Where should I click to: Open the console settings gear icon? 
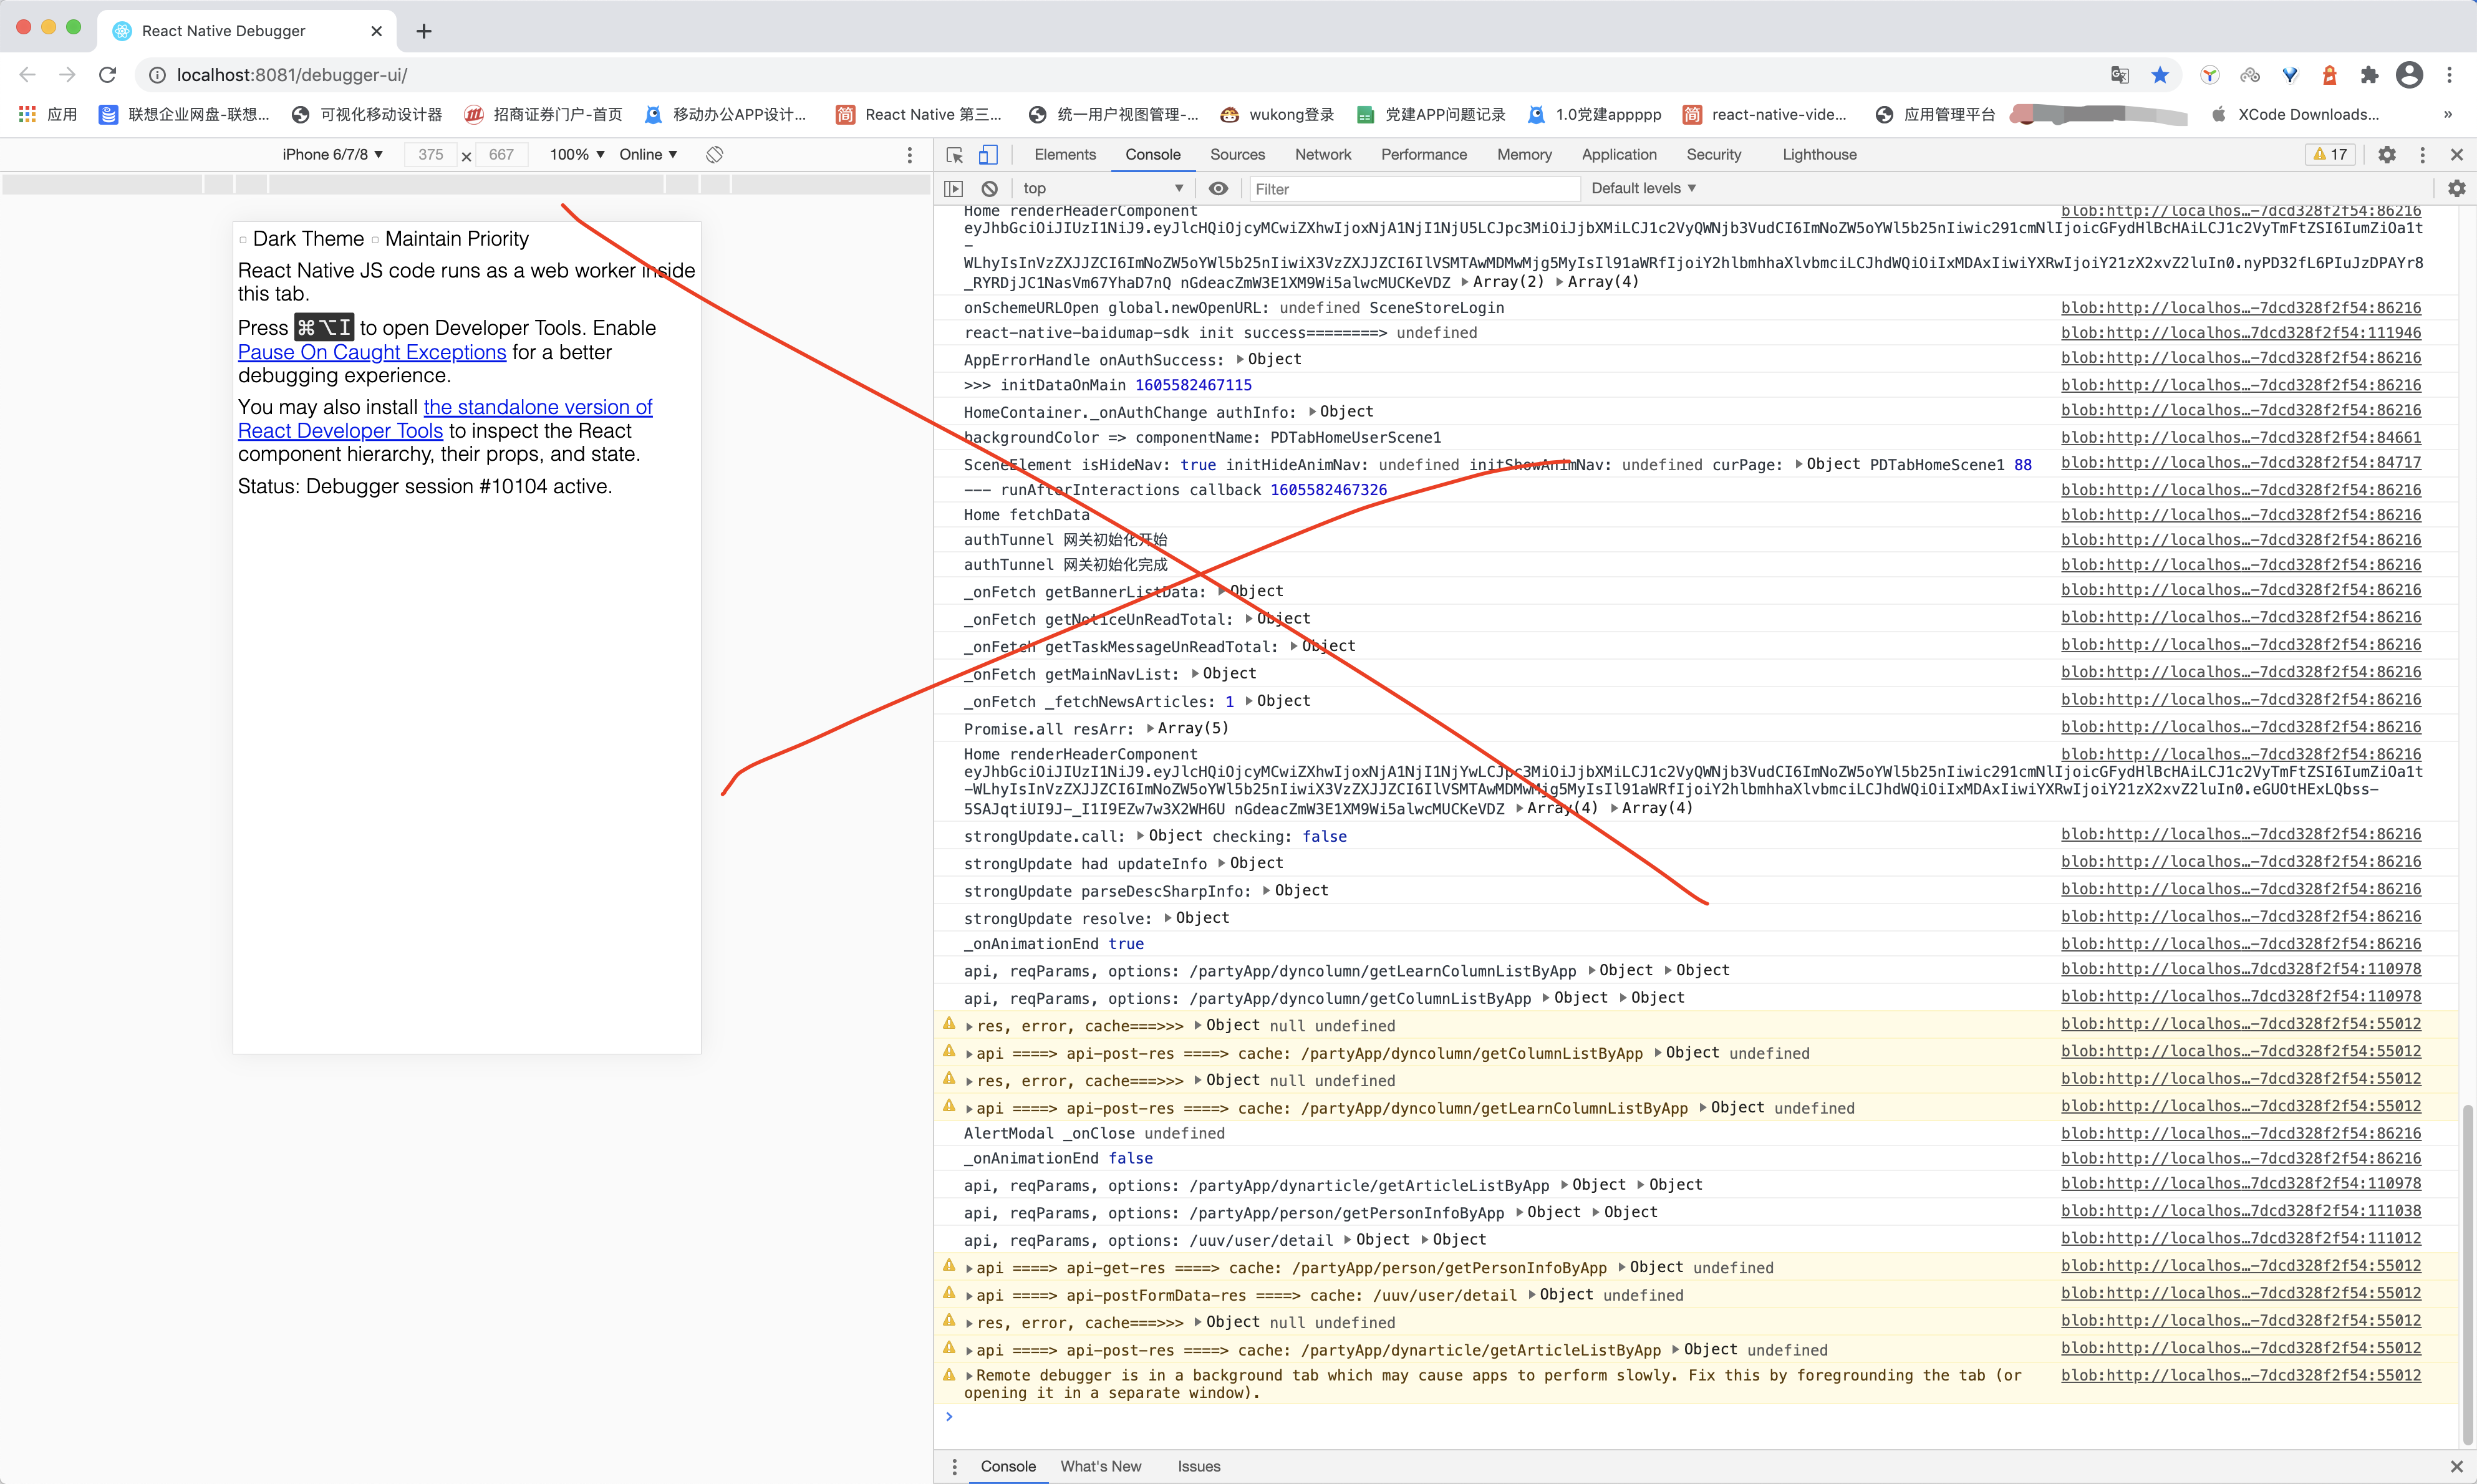(2456, 188)
